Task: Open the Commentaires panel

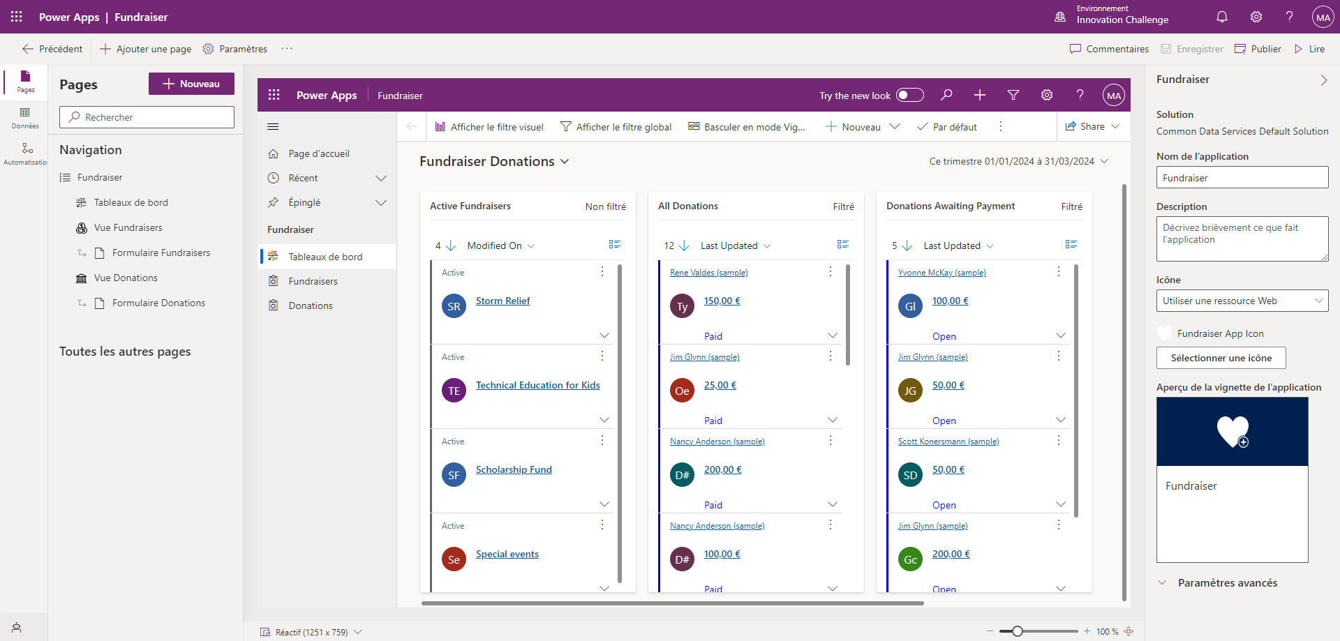Action: point(1109,49)
